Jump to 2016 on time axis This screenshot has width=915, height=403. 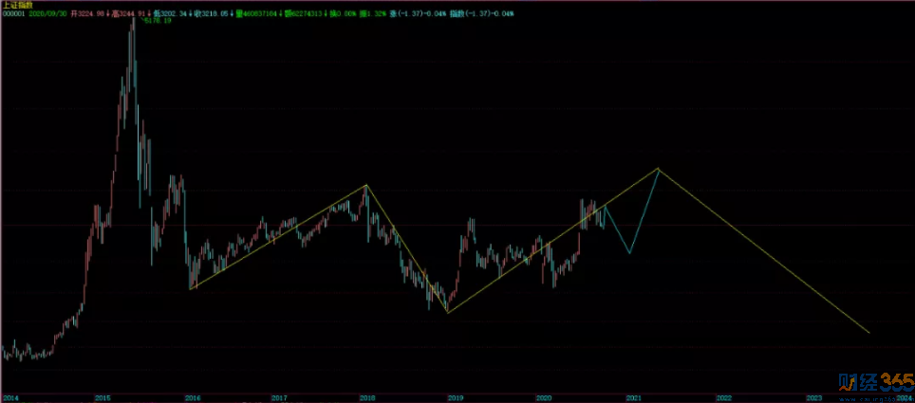point(193,396)
